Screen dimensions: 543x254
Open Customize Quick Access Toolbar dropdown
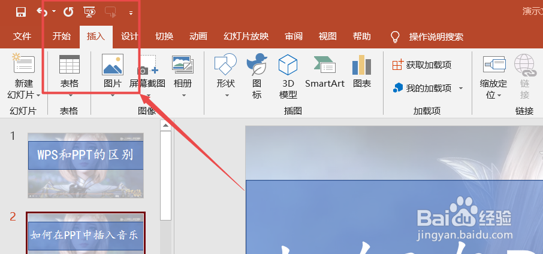pyautogui.click(x=131, y=13)
